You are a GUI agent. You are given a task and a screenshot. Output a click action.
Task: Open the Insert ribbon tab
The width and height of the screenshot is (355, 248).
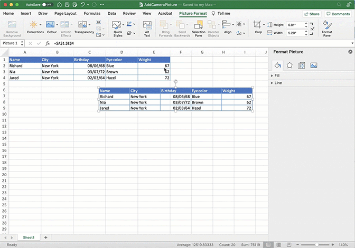click(x=26, y=13)
